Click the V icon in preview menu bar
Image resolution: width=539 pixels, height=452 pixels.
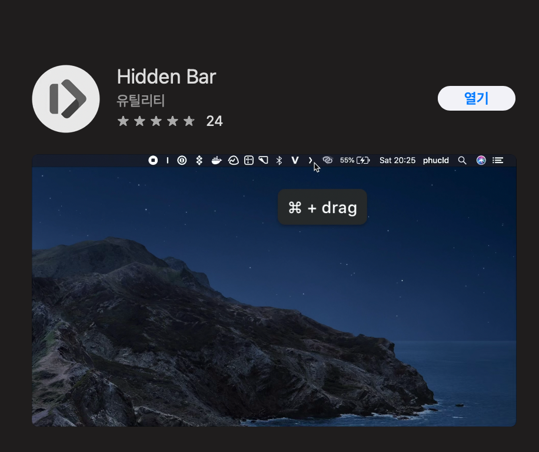click(295, 160)
